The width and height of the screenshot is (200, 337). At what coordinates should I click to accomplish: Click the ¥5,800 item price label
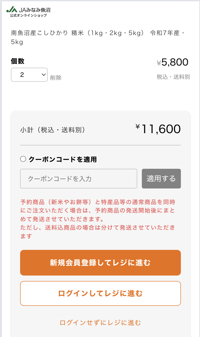point(174,62)
